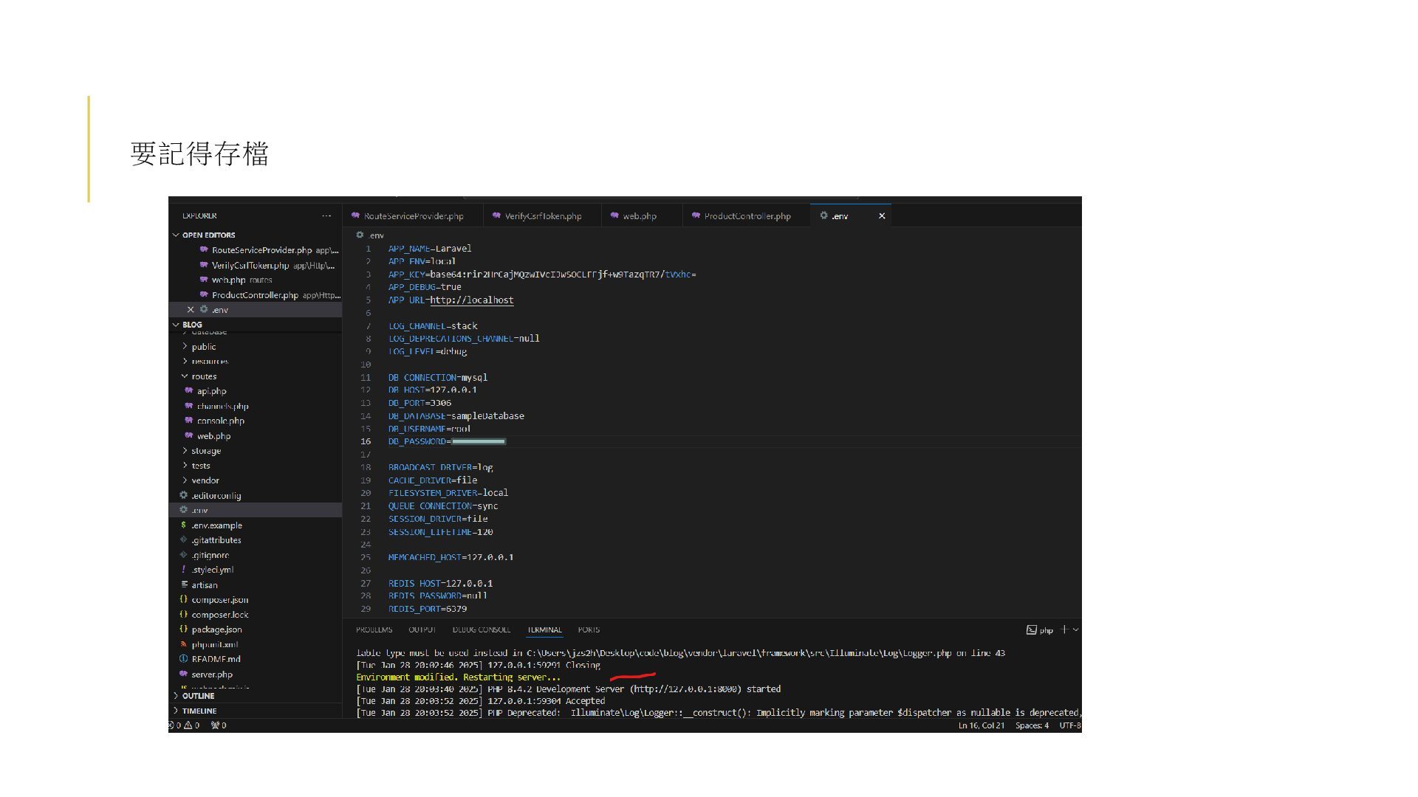The height and width of the screenshot is (797, 1418).
Task: Switch to the VerifyCsrfToken.php editor tab
Action: click(543, 216)
